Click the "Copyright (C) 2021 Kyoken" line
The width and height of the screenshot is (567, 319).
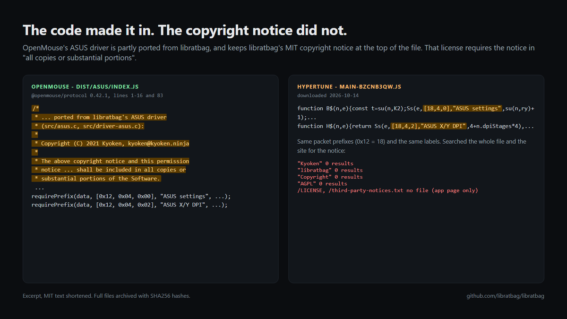tap(111, 143)
